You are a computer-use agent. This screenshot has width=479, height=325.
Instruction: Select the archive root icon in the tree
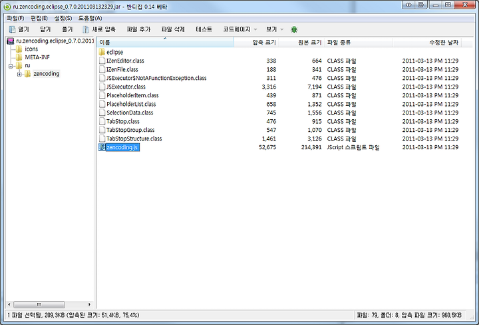pos(11,41)
